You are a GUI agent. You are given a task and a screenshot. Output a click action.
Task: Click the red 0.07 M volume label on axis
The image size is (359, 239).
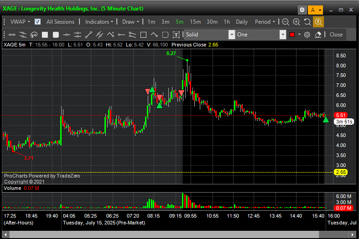point(343,208)
